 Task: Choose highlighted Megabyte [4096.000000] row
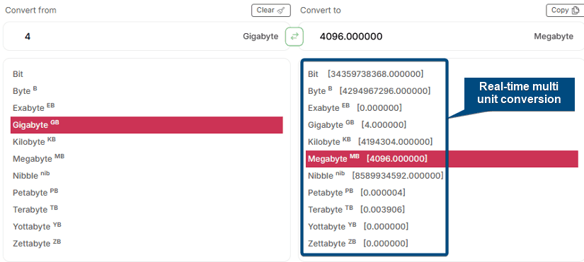[442, 159]
